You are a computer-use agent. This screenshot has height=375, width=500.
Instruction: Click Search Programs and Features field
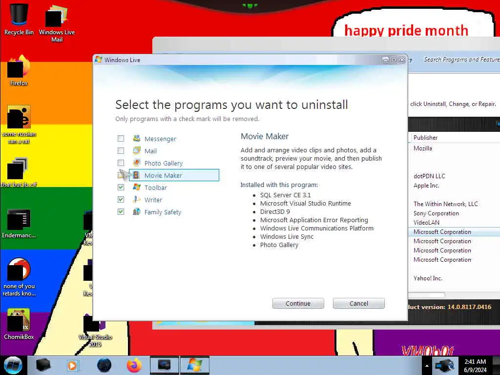(x=461, y=59)
